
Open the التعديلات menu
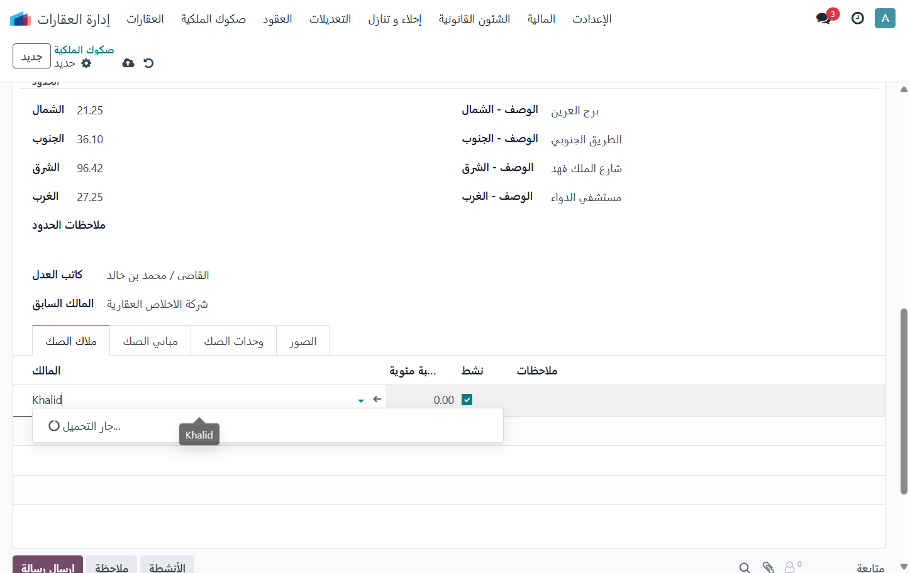pyautogui.click(x=330, y=19)
